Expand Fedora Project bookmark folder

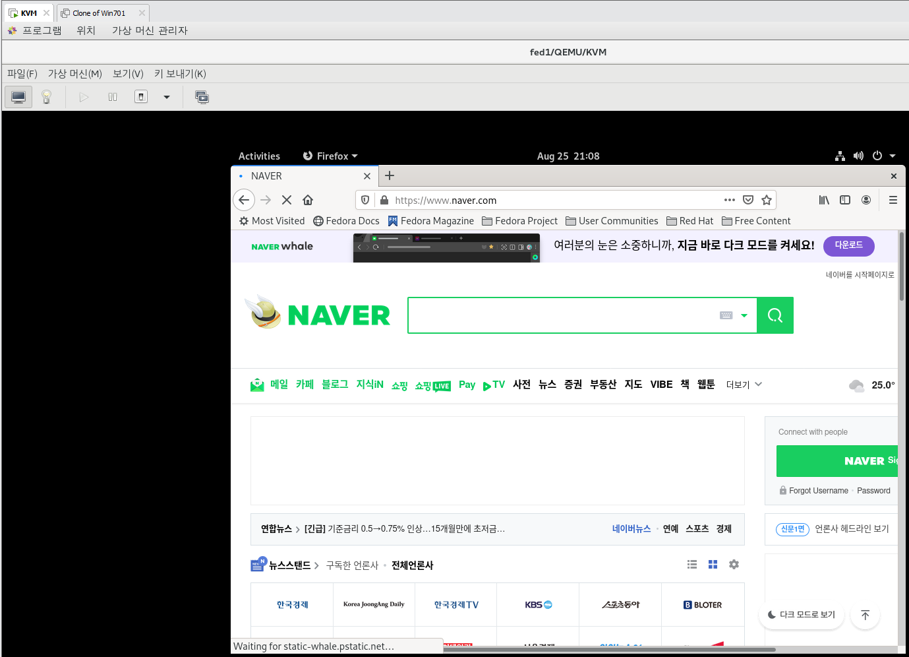pyautogui.click(x=519, y=221)
